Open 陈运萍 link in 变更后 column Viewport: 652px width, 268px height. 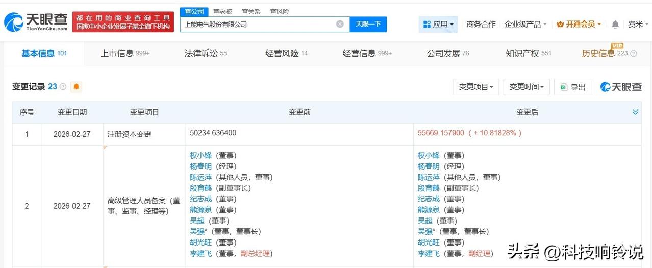(429, 177)
